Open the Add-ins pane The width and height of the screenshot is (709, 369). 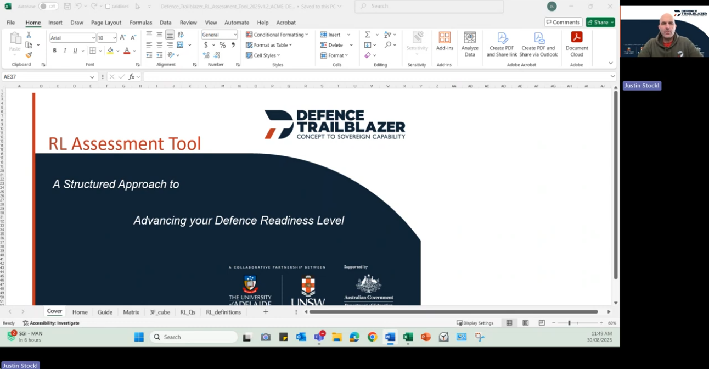pyautogui.click(x=444, y=41)
